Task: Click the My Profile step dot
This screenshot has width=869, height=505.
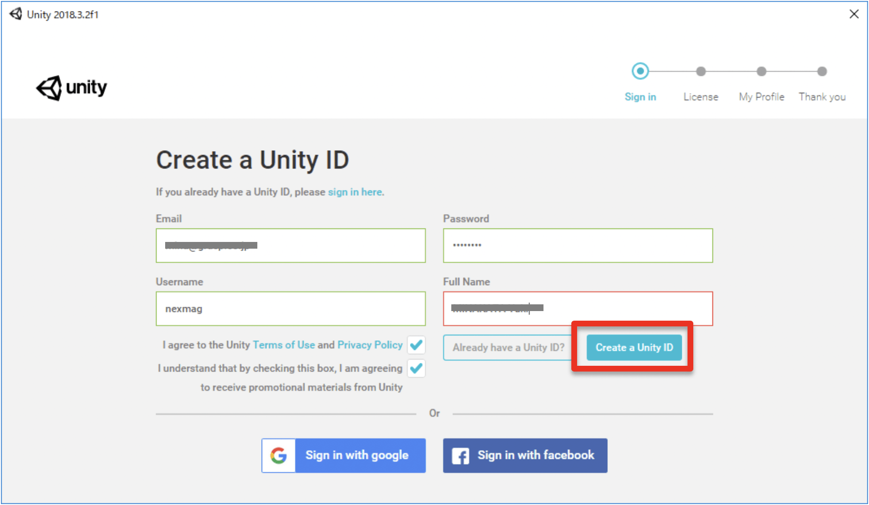Action: click(x=761, y=72)
